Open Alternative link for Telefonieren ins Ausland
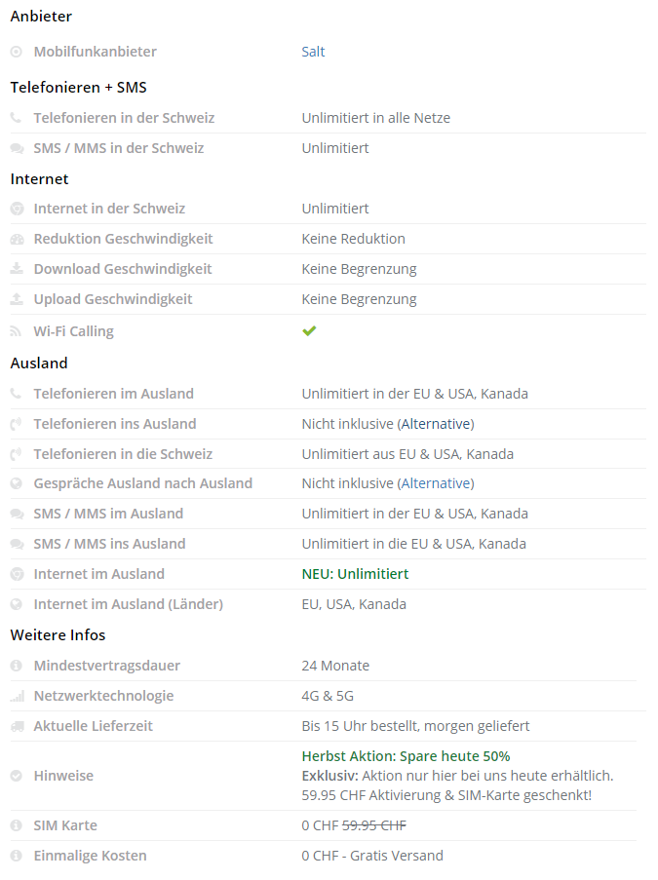Image resolution: width=658 pixels, height=880 pixels. tap(436, 424)
